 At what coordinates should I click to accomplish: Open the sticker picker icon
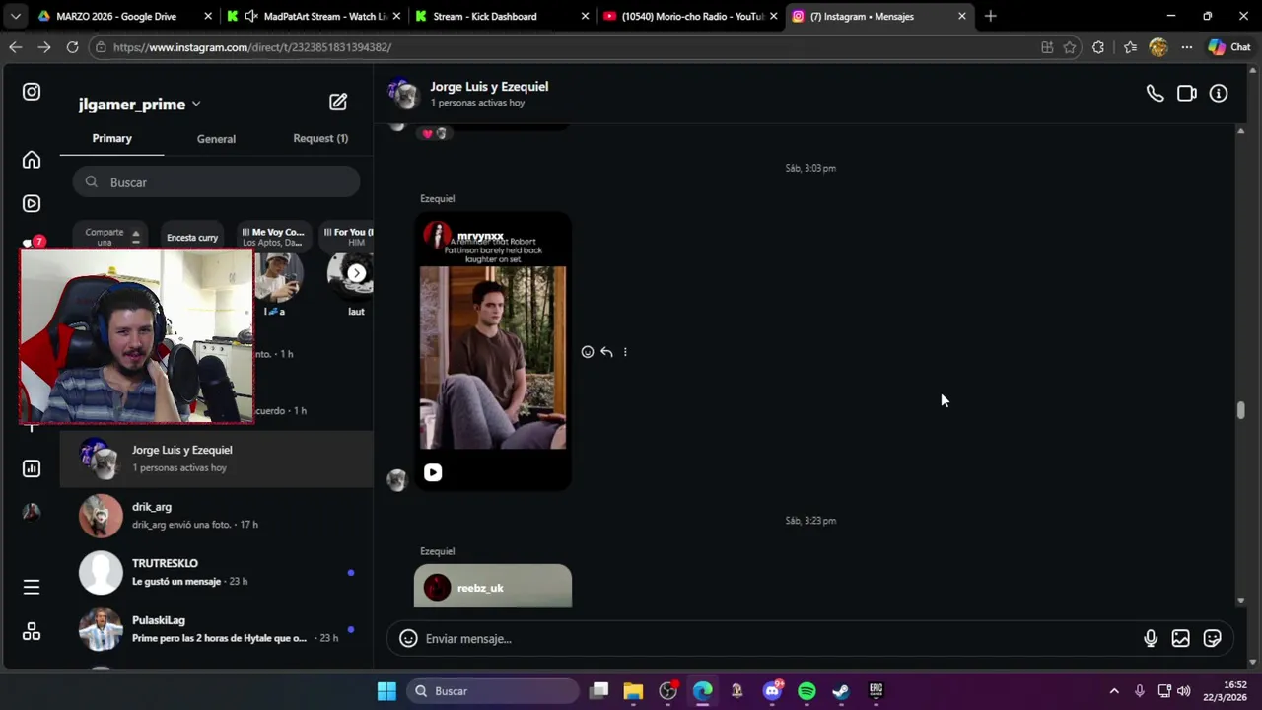1213,639
